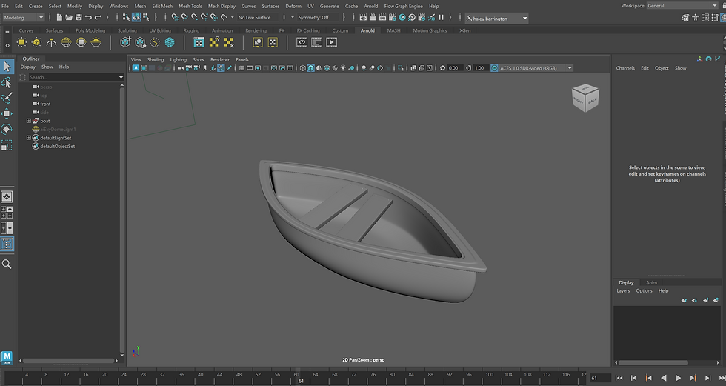The image size is (726, 386).
Task: Open the Modeling menu set dropdown
Action: point(23,18)
